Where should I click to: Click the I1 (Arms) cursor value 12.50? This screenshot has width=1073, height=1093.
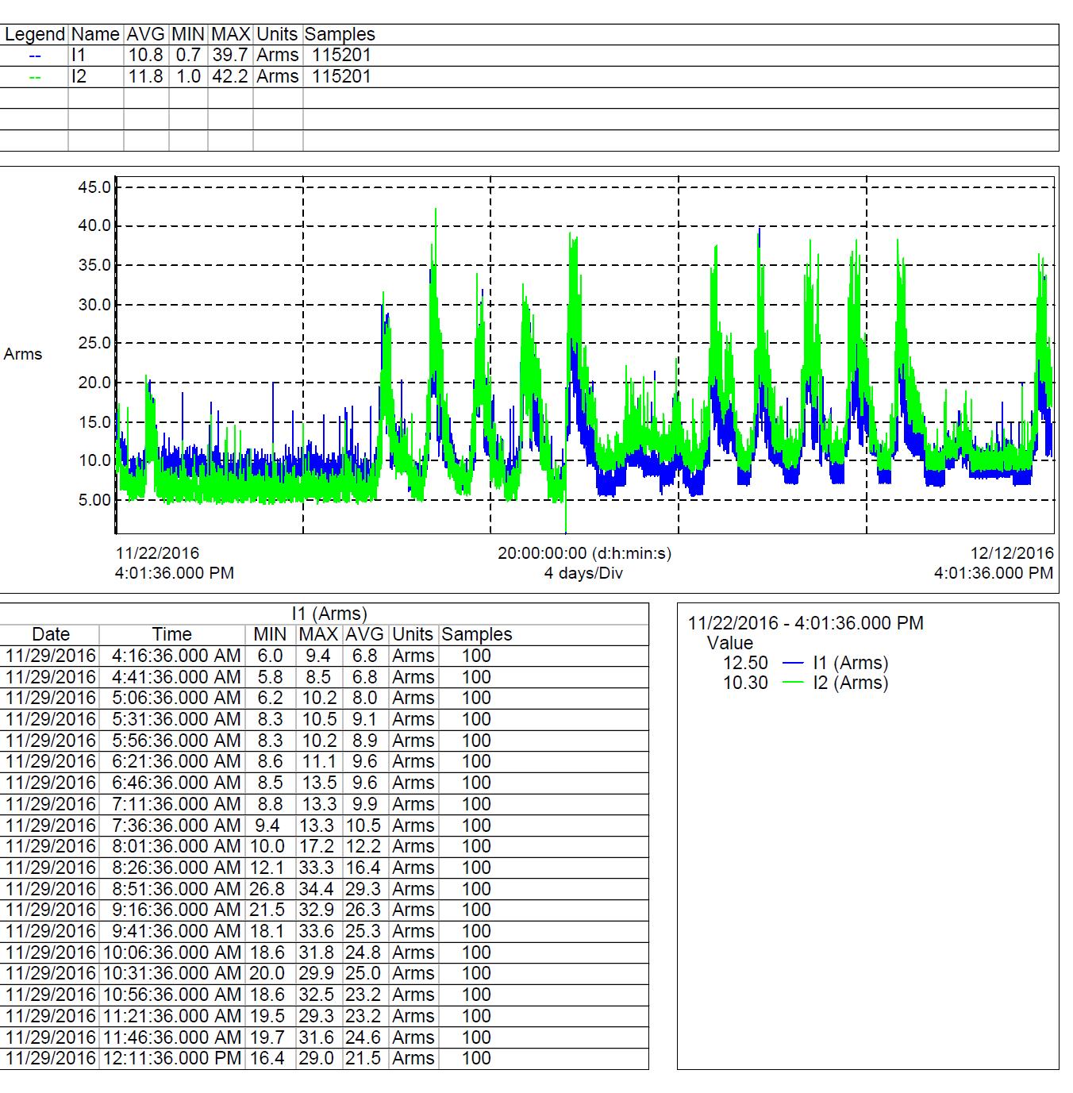point(745,663)
